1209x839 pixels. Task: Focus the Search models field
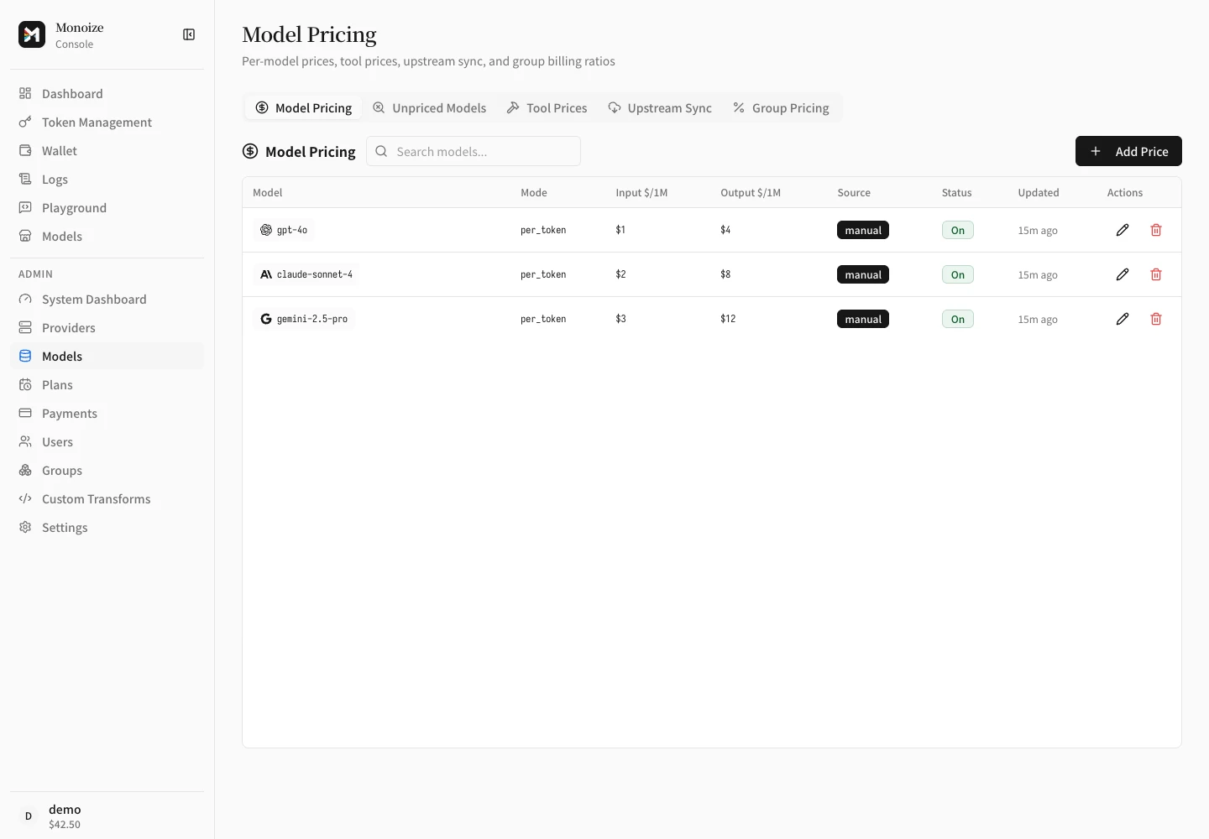click(474, 151)
